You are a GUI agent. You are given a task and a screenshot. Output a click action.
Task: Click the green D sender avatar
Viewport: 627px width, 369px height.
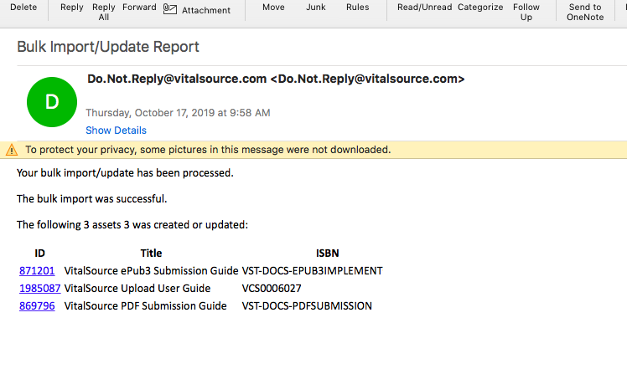pos(52,102)
